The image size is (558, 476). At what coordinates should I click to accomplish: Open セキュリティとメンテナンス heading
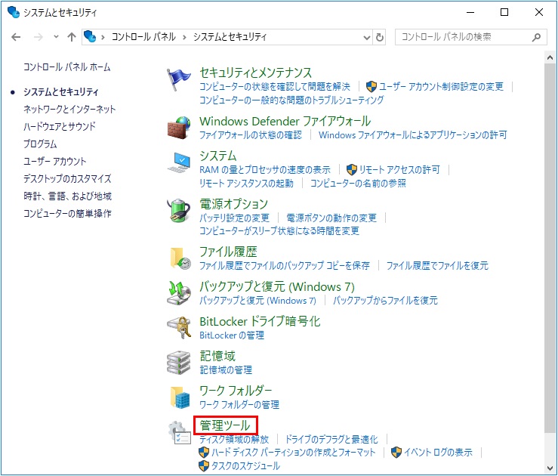(255, 73)
